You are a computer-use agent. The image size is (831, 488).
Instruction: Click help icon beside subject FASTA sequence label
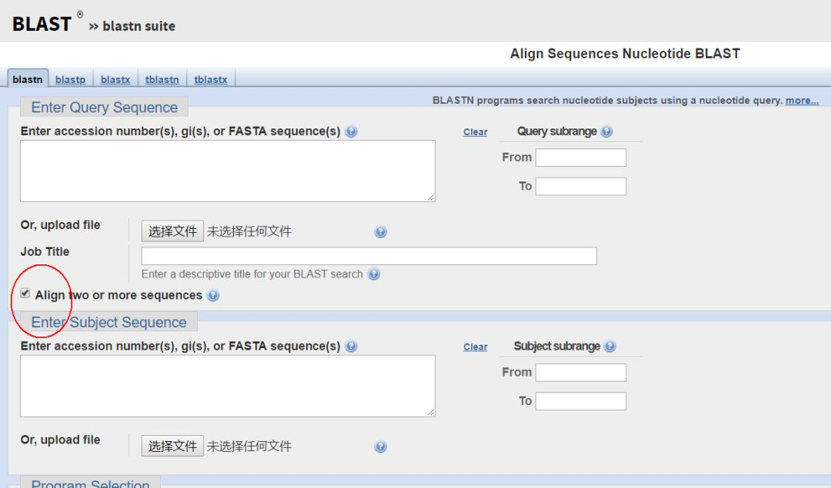click(352, 347)
